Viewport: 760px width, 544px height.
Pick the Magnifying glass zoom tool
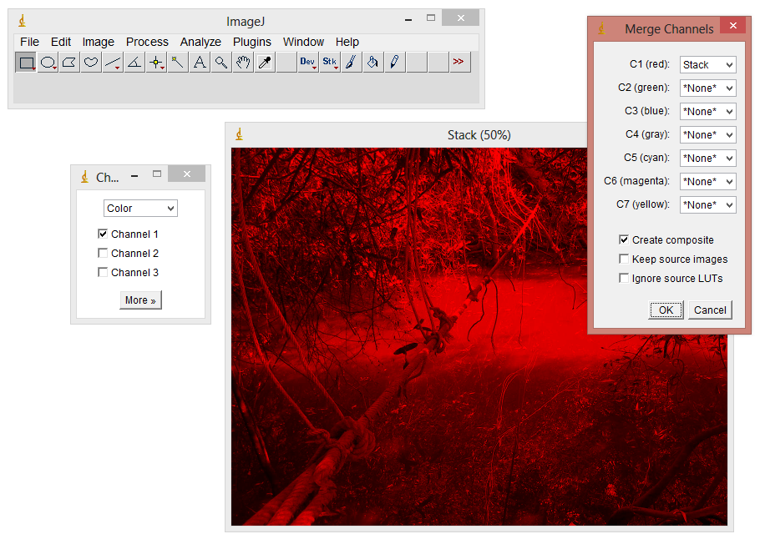coord(220,62)
